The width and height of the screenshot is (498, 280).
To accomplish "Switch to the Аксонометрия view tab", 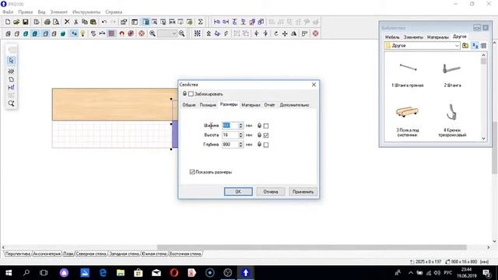I will (47, 254).
